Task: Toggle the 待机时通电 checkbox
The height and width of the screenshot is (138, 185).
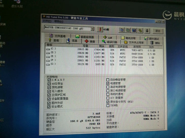Action: [108, 94]
